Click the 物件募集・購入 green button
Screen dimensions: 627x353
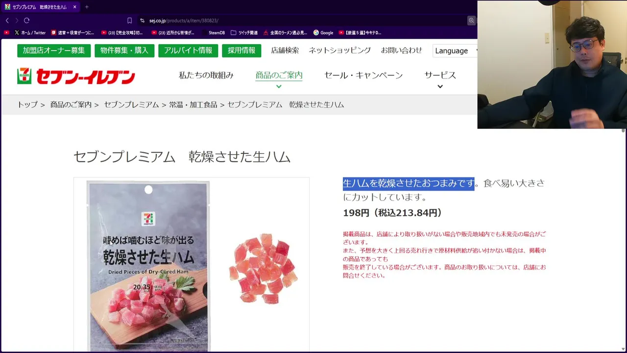124,50
